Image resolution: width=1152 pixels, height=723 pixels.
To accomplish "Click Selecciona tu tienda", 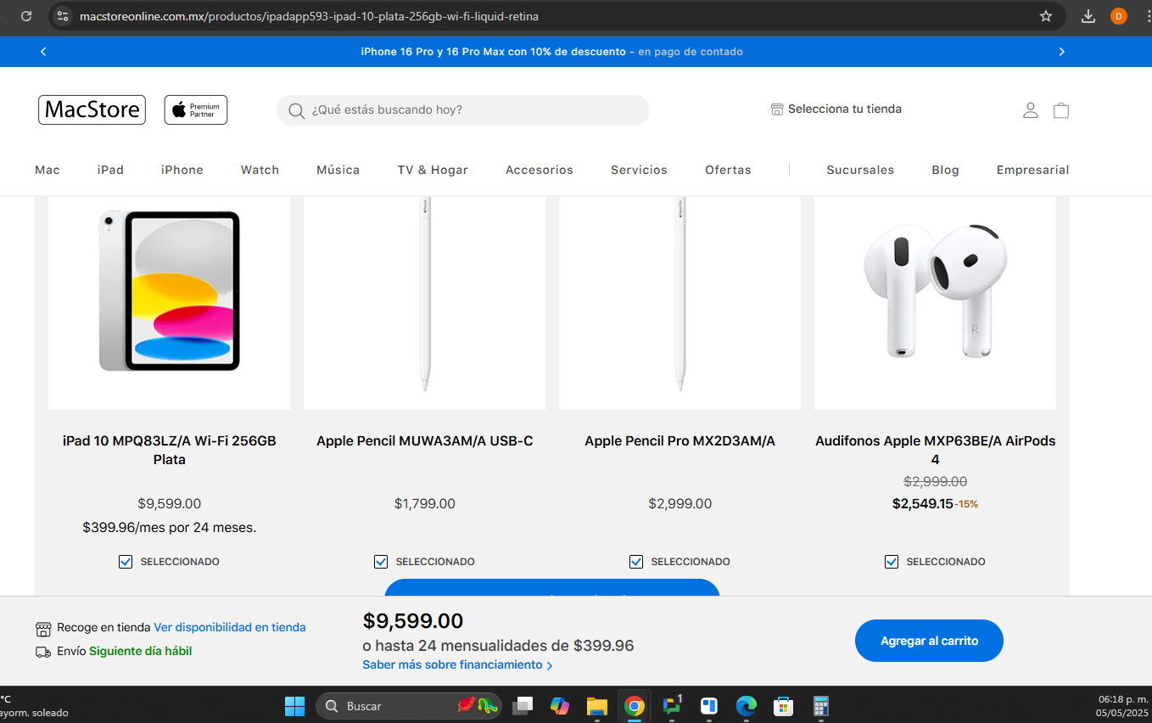I will point(845,109).
